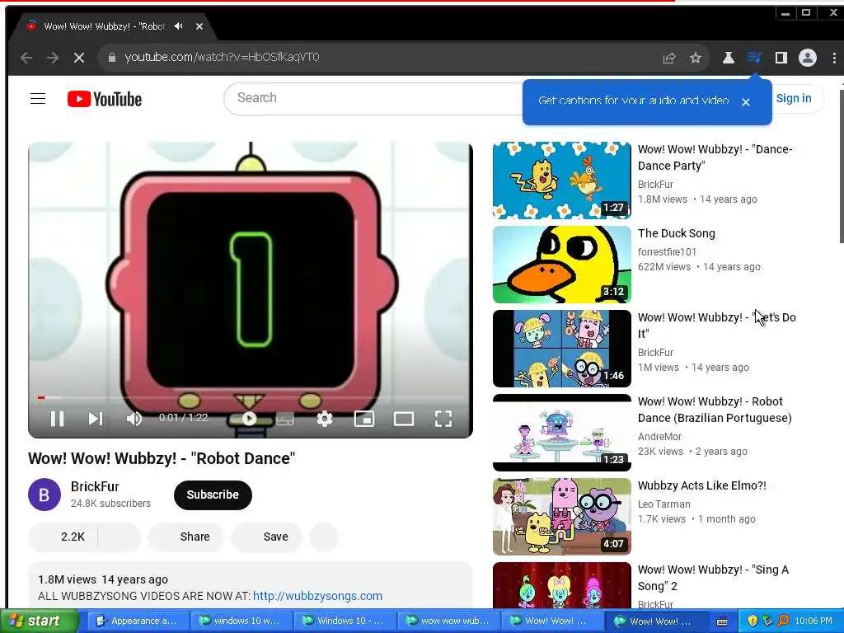Open "Let's Do It" video title
844x633 pixels.
(716, 326)
